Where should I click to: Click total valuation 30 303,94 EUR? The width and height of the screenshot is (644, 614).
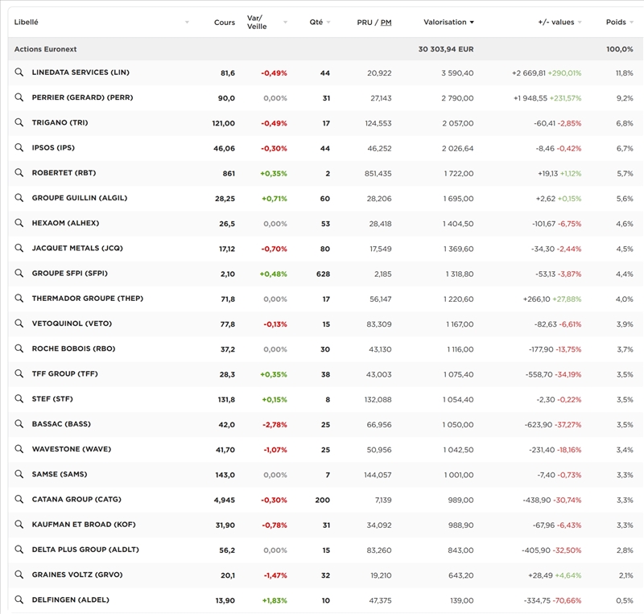tap(446, 49)
